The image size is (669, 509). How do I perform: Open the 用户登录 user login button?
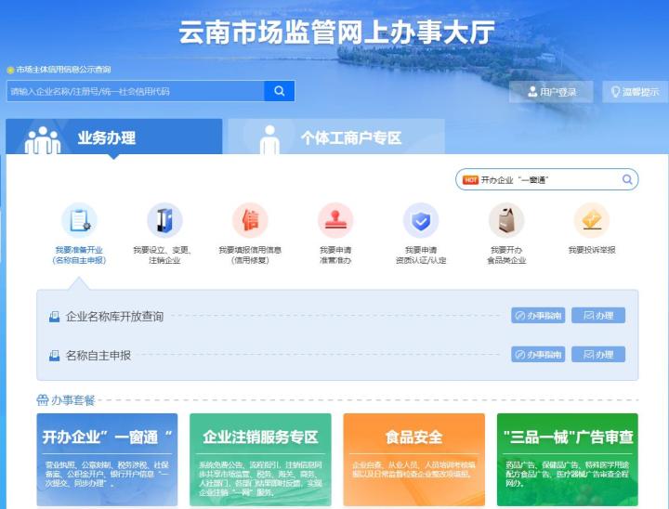click(551, 92)
